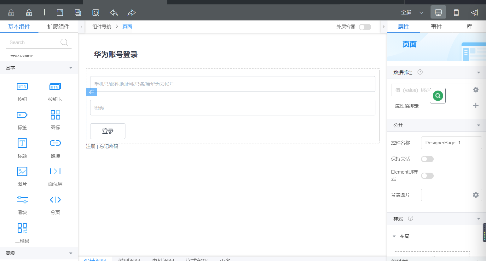Click the double-disk save icon
The image size is (486, 261).
click(78, 13)
